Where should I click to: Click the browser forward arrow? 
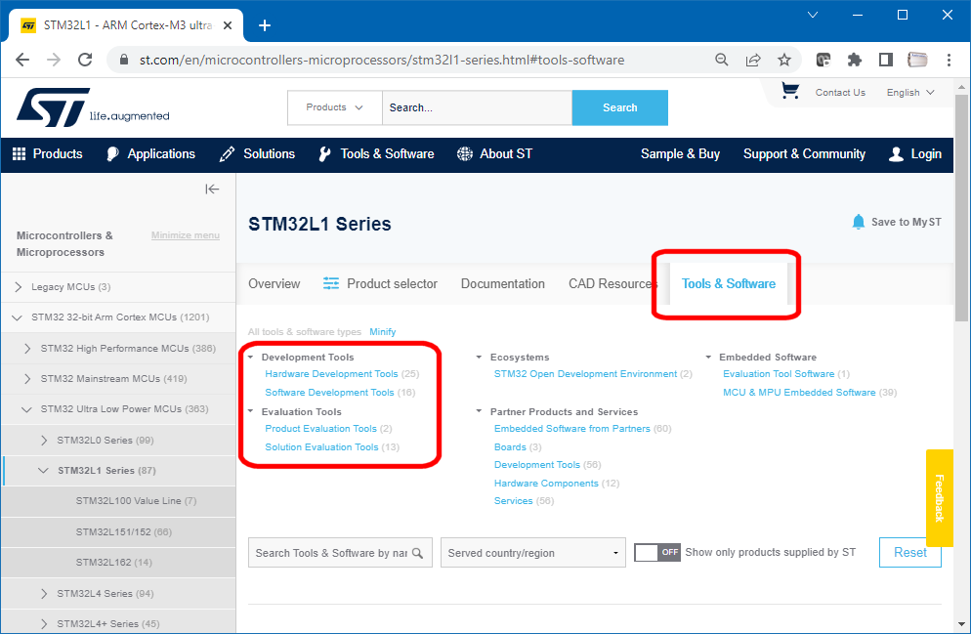[x=54, y=60]
